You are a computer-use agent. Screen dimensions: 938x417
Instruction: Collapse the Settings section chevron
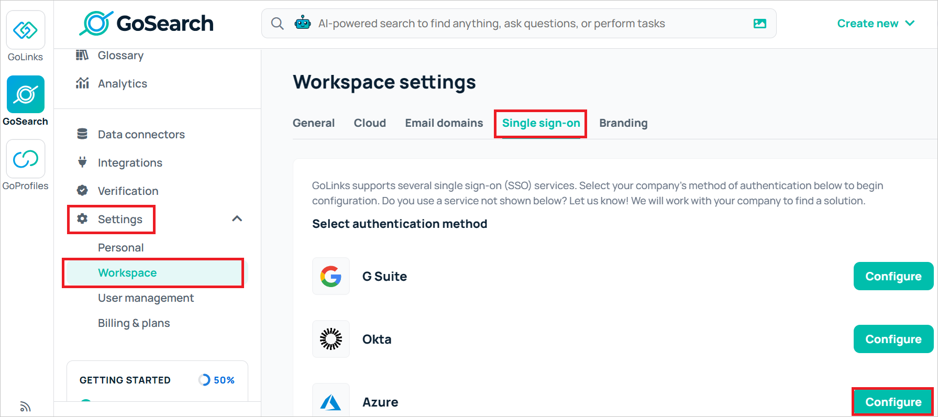(237, 219)
